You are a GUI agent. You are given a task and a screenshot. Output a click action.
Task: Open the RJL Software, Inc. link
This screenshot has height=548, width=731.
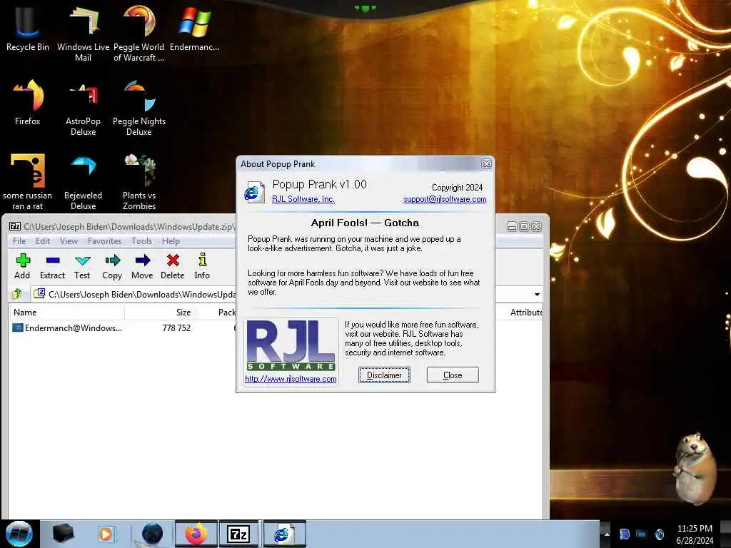click(303, 199)
